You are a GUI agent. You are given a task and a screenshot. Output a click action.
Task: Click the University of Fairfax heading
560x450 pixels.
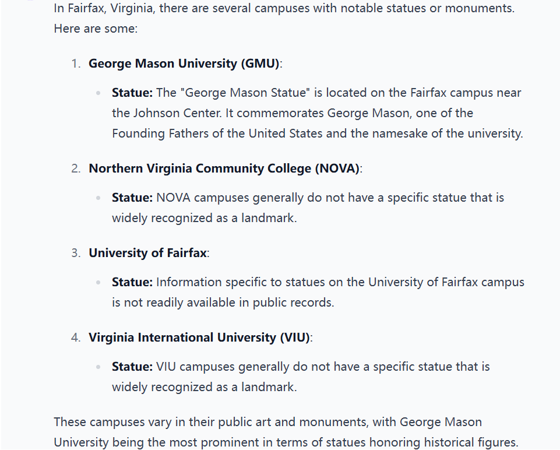tap(147, 253)
